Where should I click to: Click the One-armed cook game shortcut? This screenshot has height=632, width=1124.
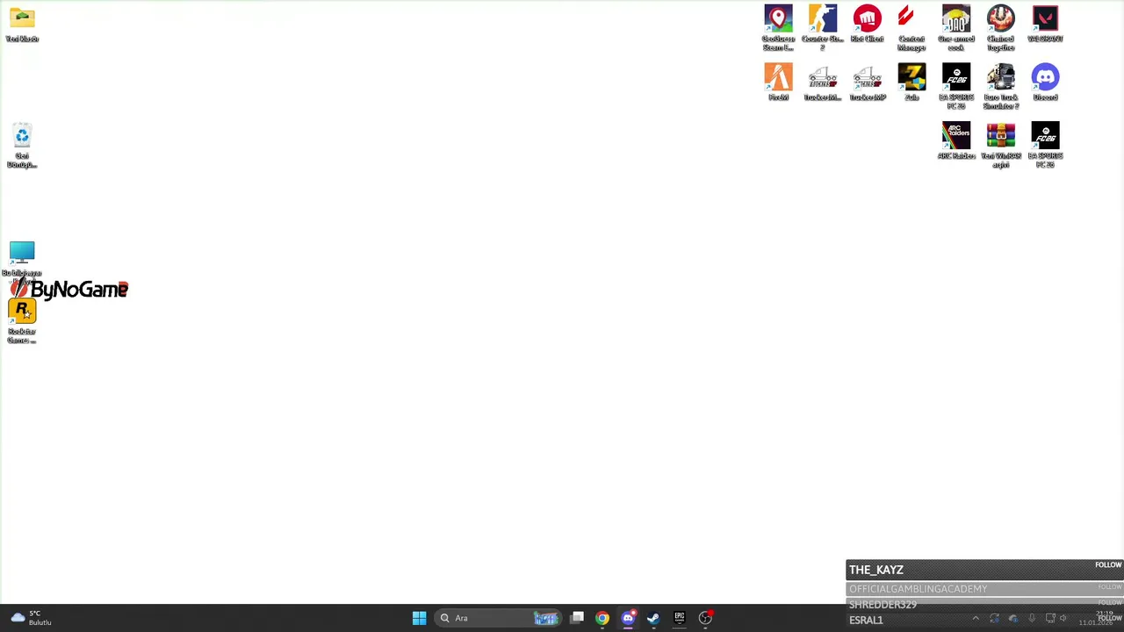coord(956,28)
